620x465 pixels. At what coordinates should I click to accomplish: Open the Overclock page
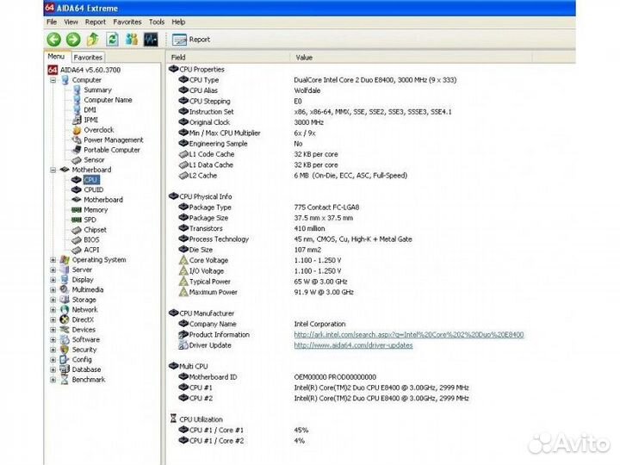pyautogui.click(x=99, y=130)
